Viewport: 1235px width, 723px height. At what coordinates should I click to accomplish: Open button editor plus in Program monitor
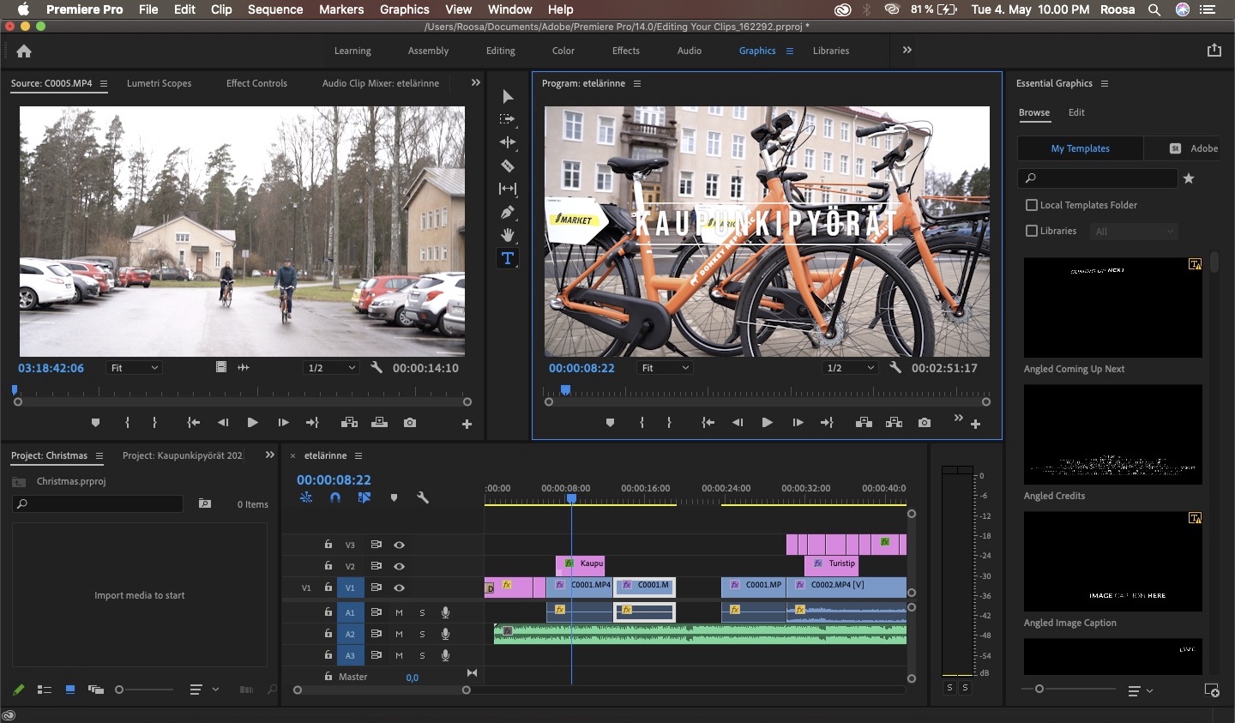point(975,424)
